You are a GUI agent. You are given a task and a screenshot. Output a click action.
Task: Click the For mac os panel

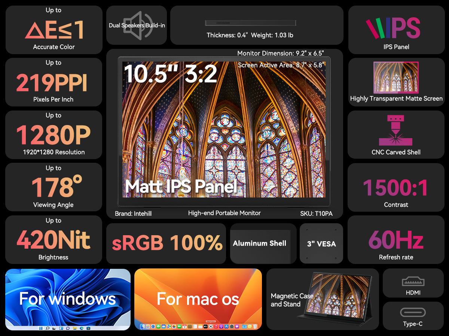(198, 299)
